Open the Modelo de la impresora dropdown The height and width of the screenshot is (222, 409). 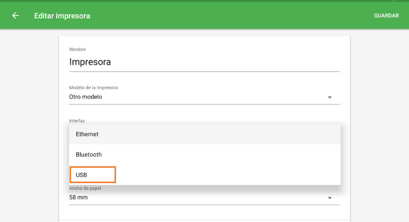point(204,97)
